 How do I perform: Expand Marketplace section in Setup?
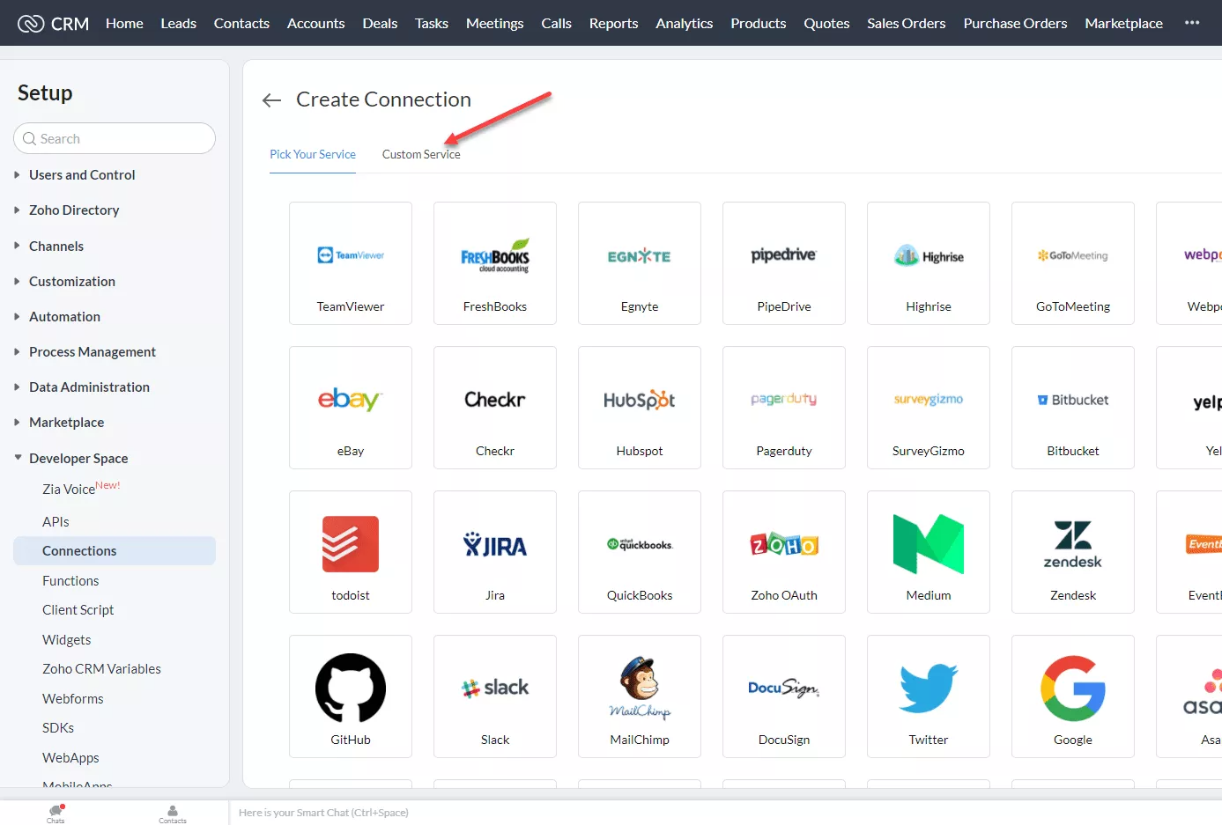[66, 423]
